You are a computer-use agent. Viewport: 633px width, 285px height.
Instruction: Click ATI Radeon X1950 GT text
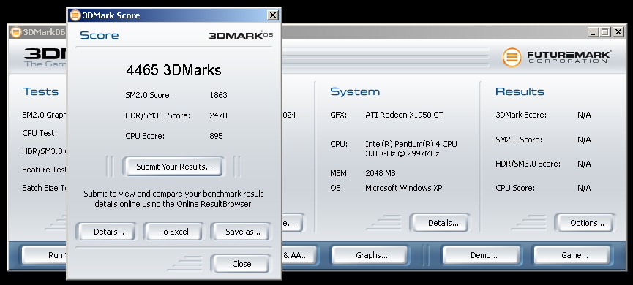tap(404, 115)
